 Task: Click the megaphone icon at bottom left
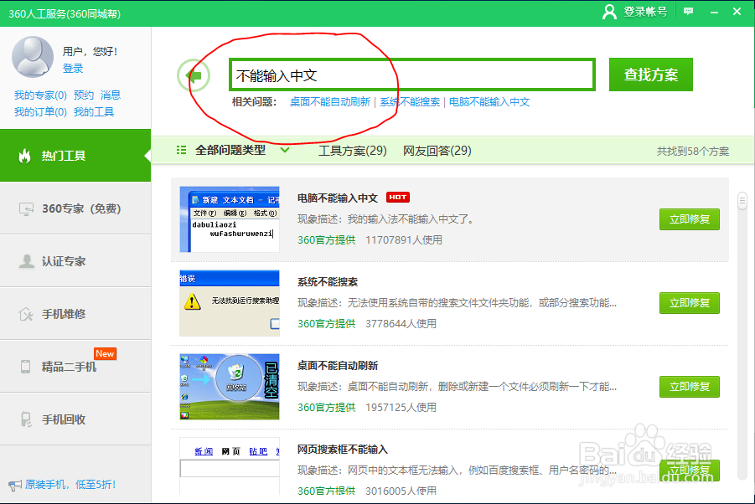15,485
